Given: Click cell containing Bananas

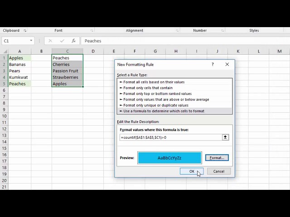Looking at the screenshot, I should [19, 64].
